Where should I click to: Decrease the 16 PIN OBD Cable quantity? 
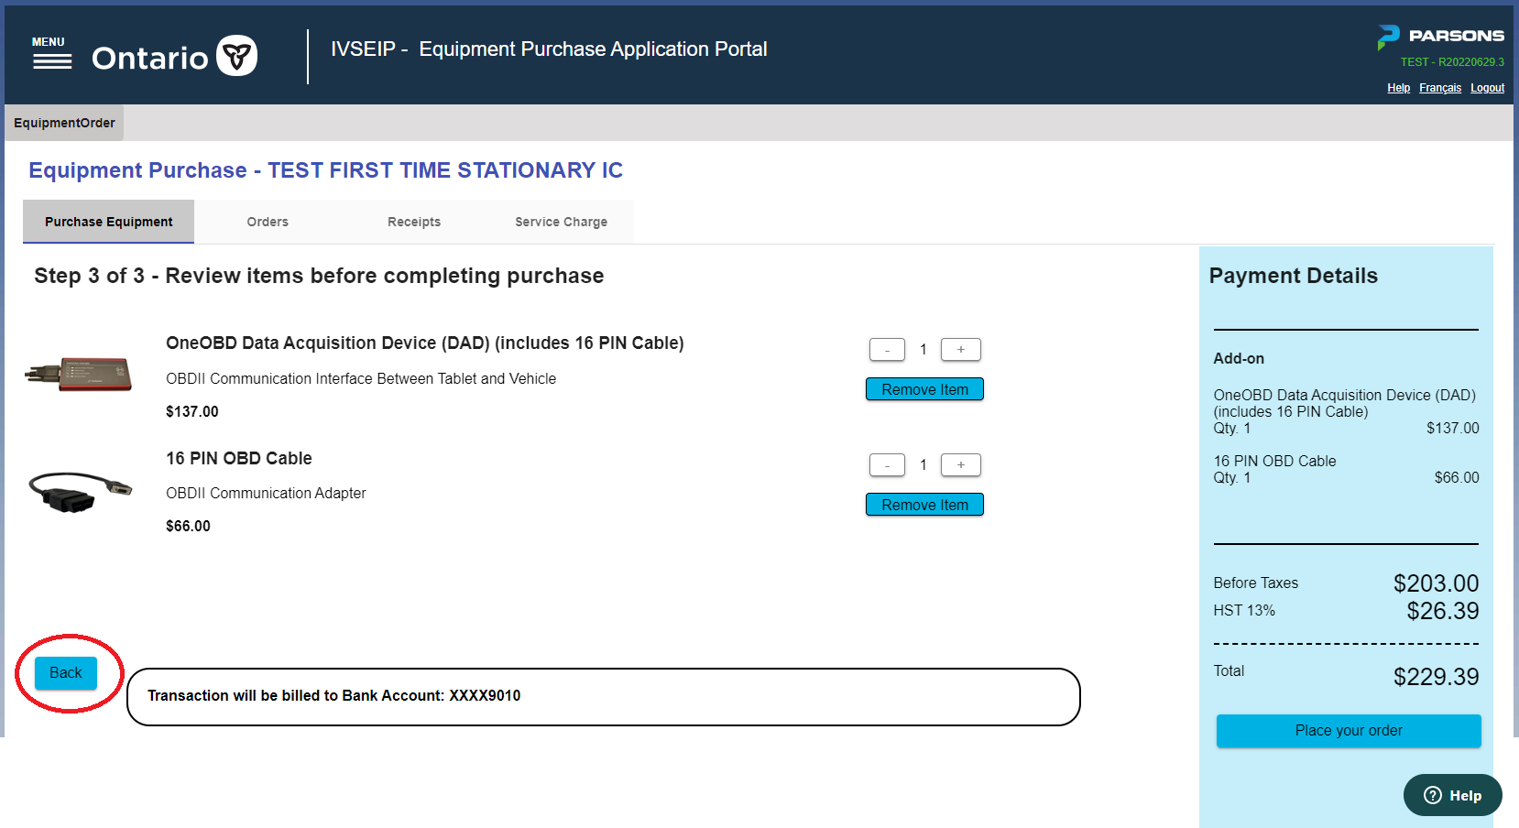[x=887, y=464]
